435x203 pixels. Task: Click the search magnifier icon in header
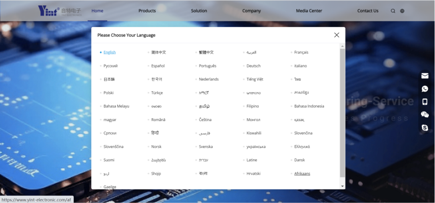[x=393, y=11]
